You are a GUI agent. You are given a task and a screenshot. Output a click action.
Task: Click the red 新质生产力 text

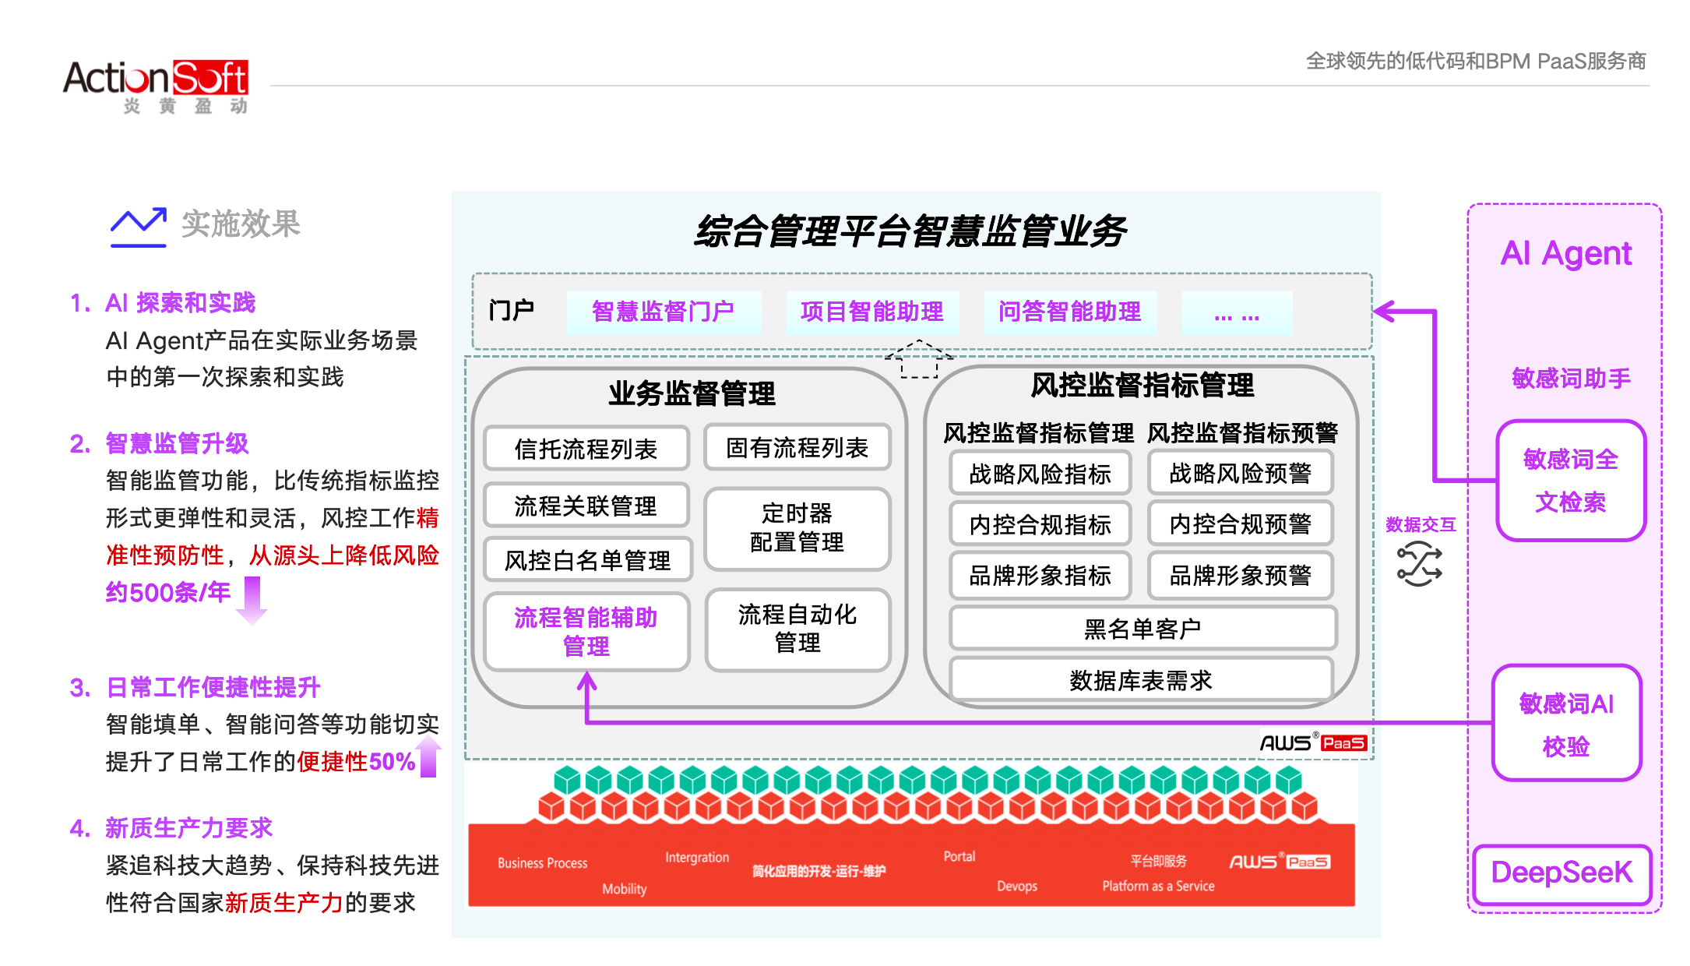pos(284,902)
